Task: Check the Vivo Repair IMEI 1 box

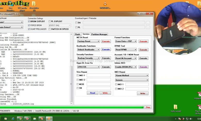Action: coord(78,75)
